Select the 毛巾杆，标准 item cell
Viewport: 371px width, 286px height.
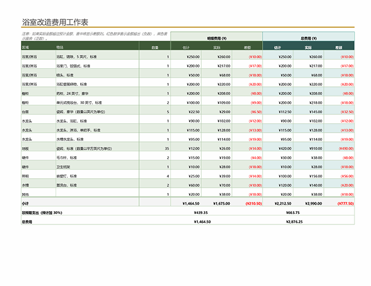pyautogui.click(x=67, y=158)
